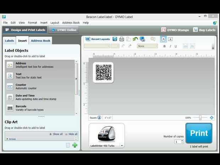This screenshot has width=220, height=165.
Task: Open the Help menu
Action: 86,23
